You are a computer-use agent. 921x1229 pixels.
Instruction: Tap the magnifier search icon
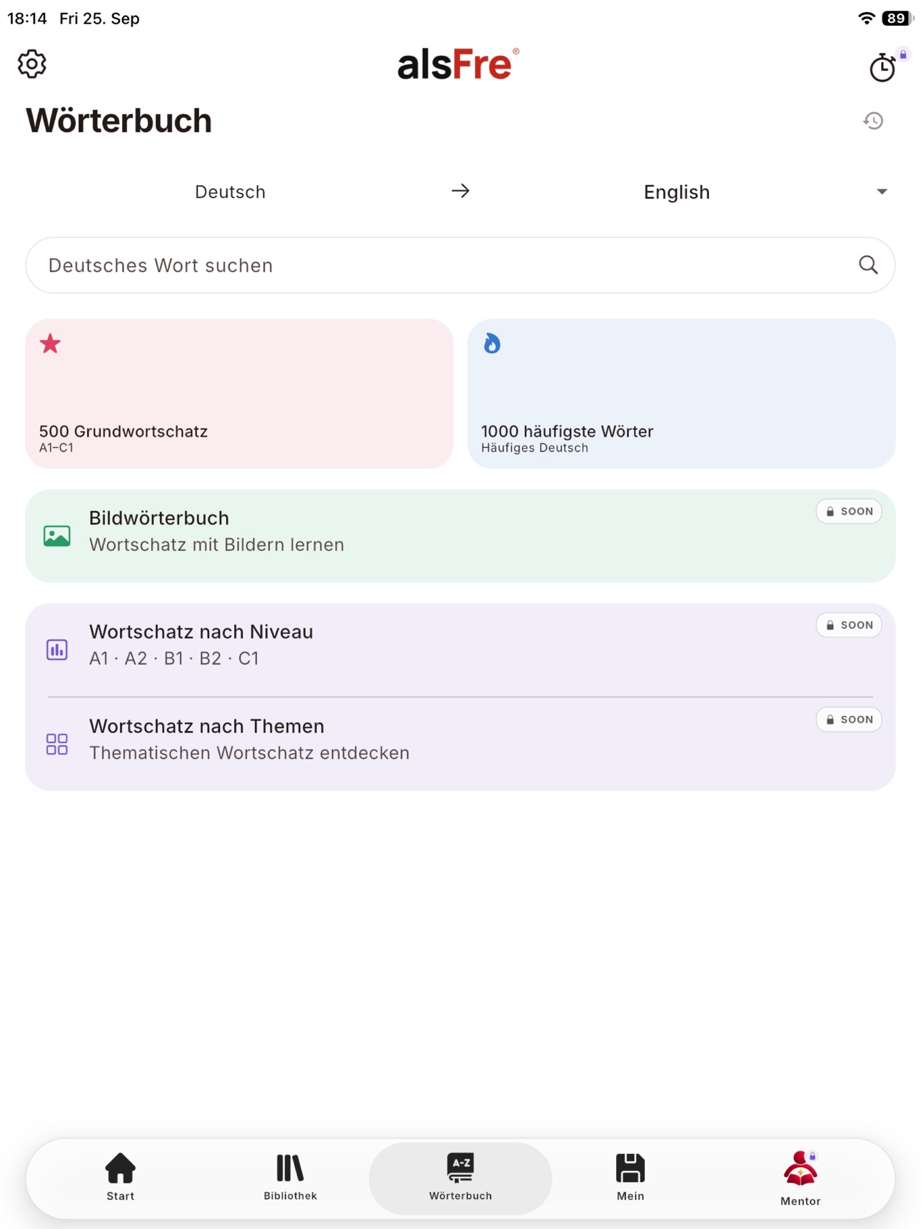[x=868, y=265]
